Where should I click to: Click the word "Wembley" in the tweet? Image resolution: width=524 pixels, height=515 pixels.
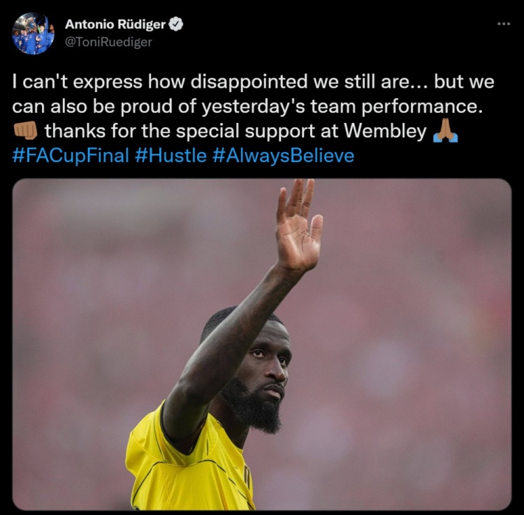385,130
